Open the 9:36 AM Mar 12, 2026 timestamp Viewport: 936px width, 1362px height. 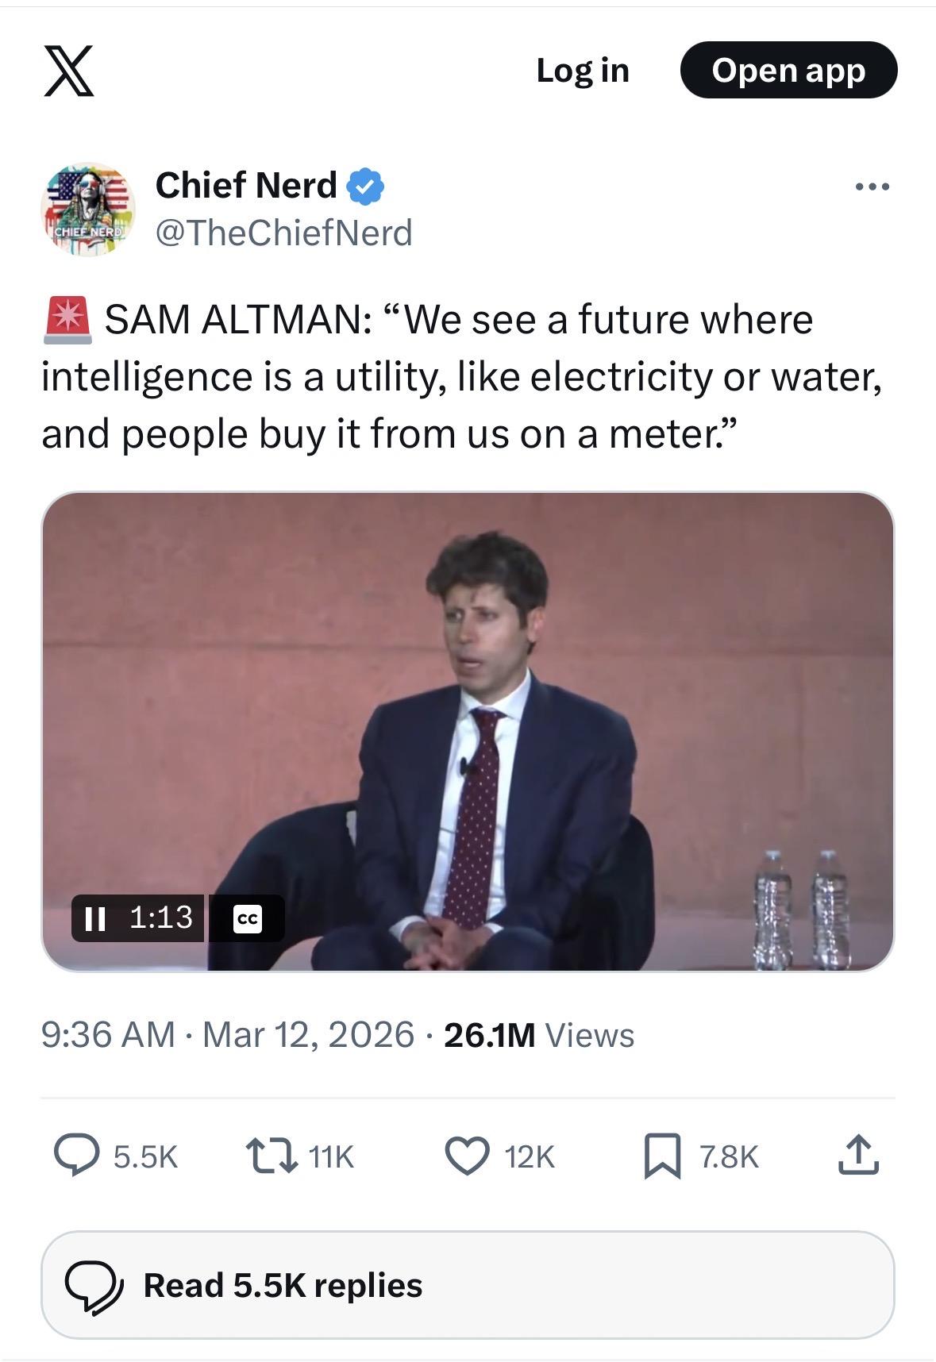[x=227, y=1035]
